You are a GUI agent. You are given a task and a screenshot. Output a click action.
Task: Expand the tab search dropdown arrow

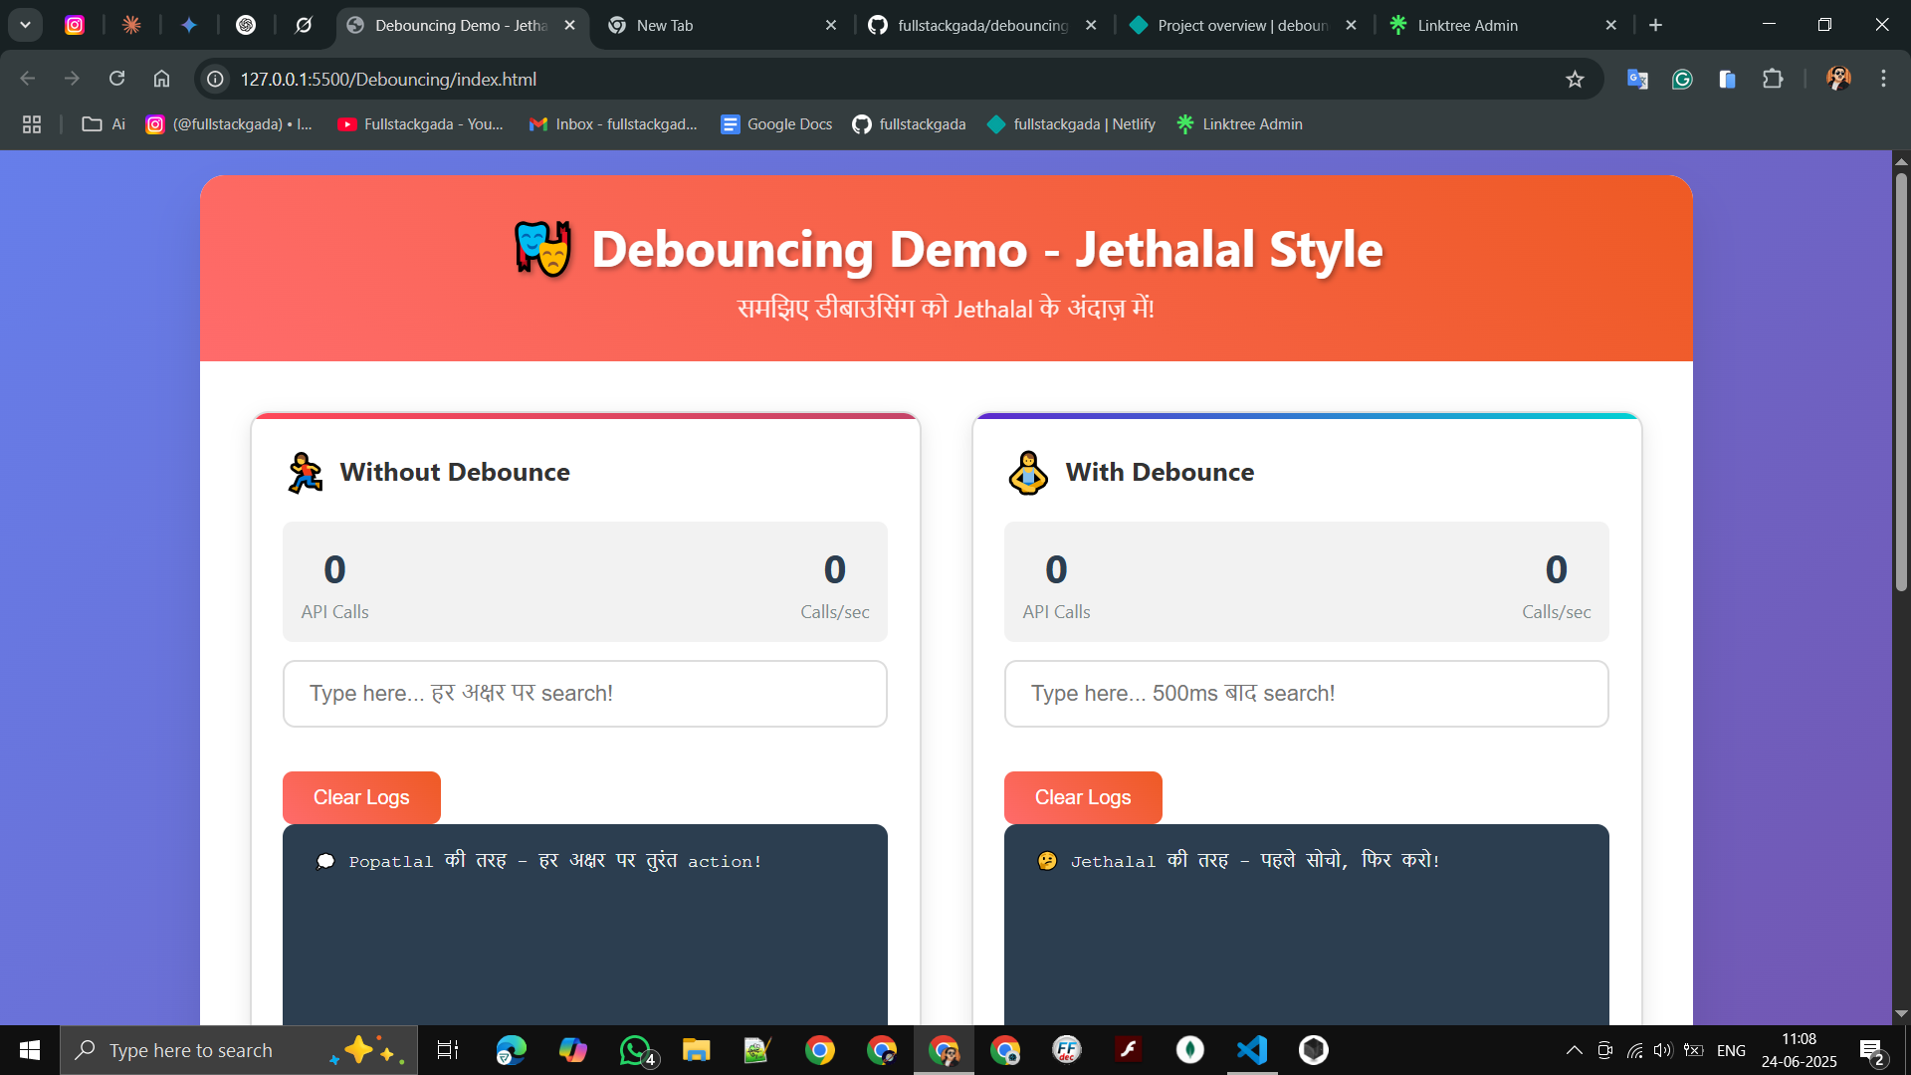tap(25, 25)
